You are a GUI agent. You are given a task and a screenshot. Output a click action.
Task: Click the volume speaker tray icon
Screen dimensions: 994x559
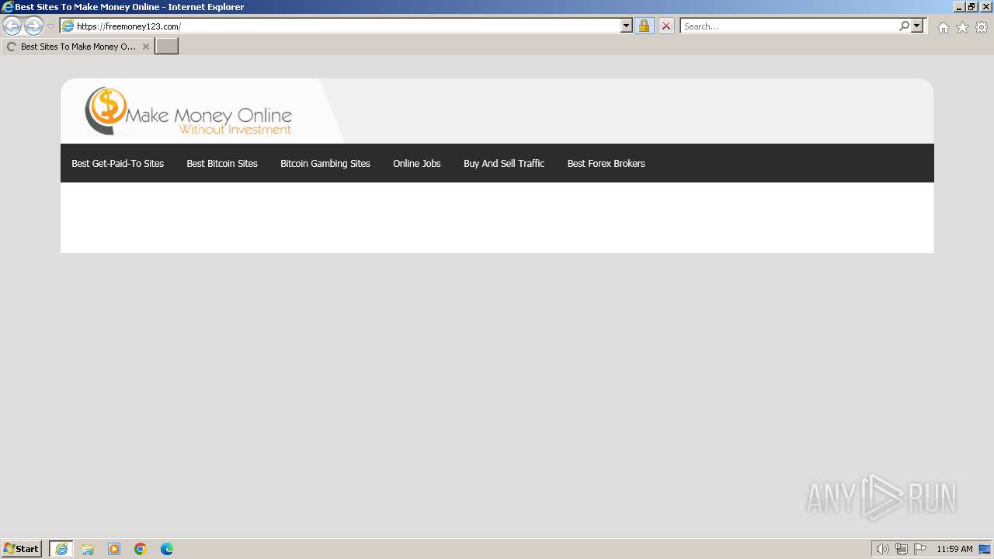882,549
